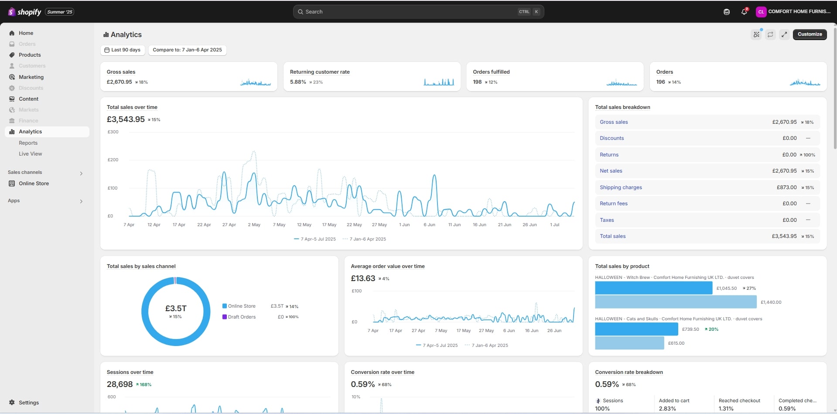Open the Gross sales metric card
Viewport: 837px width, 414px height.
tap(189, 77)
